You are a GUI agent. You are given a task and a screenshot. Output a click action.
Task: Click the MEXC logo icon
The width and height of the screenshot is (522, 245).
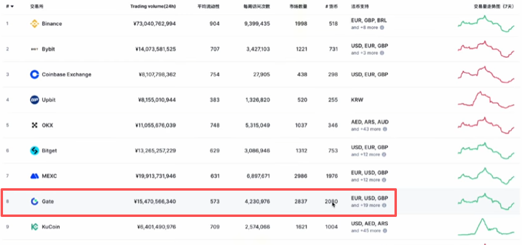(x=35, y=176)
